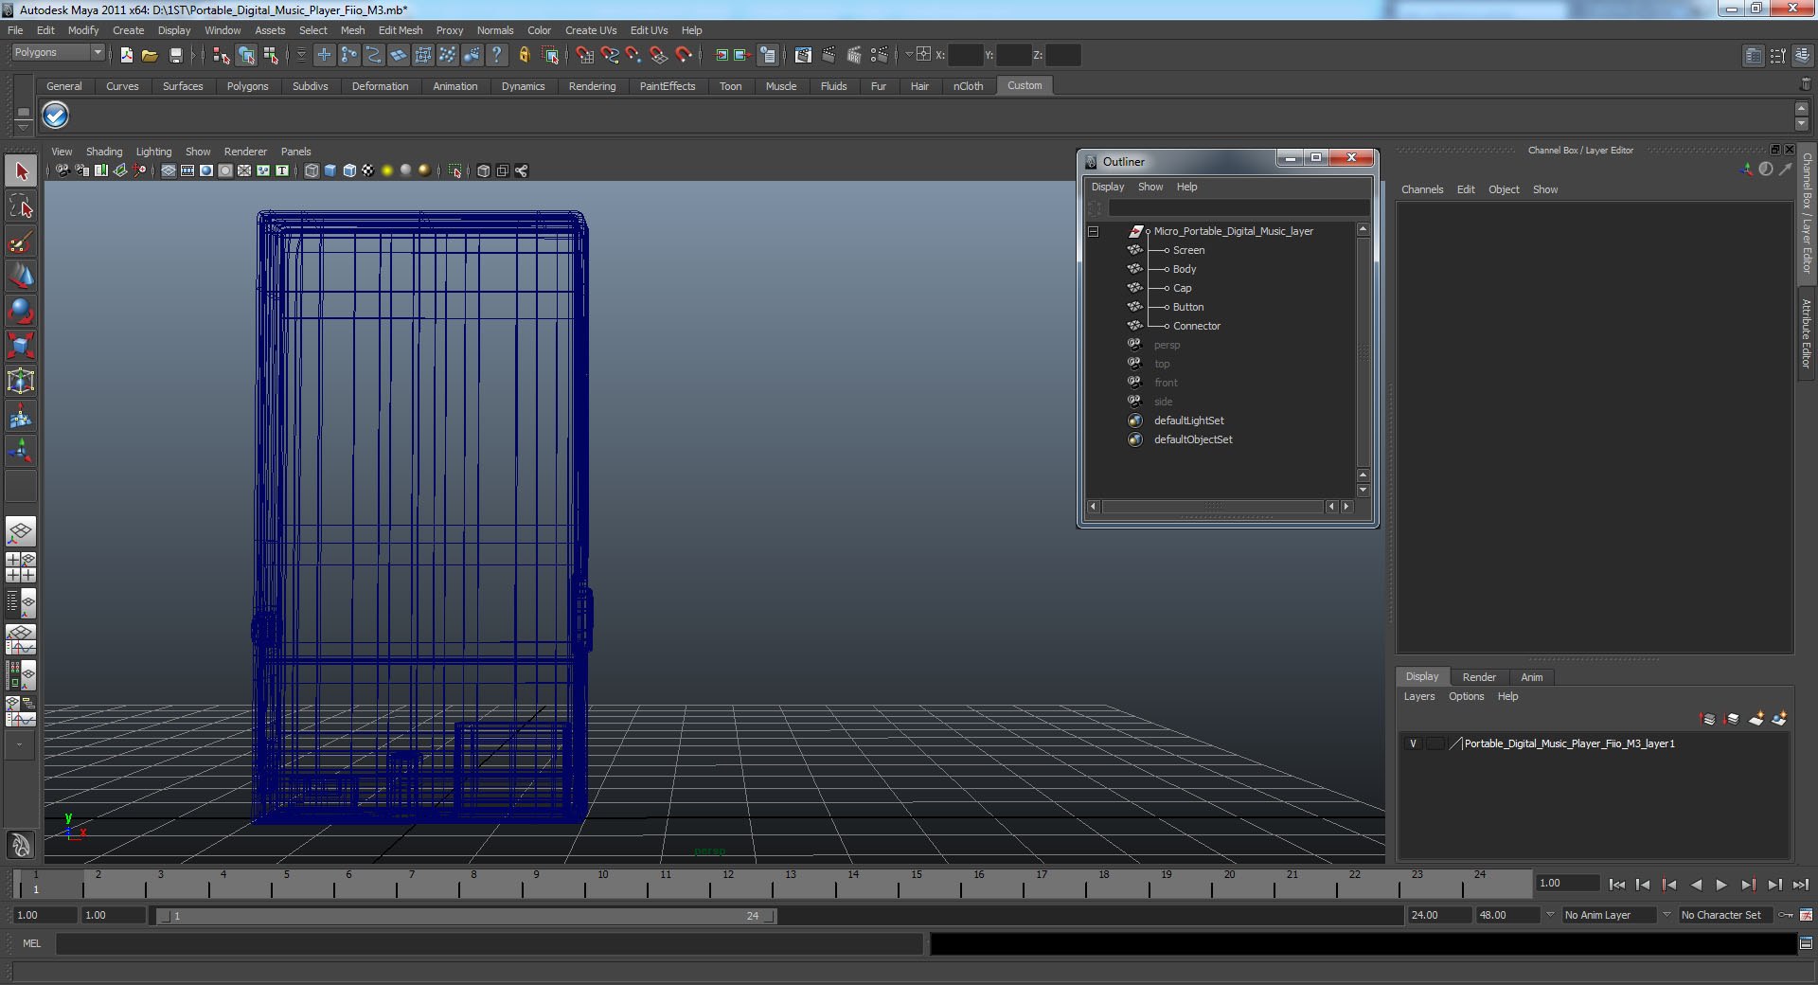Select the Single Perspective view layout icon
The height and width of the screenshot is (985, 1818).
(21, 531)
